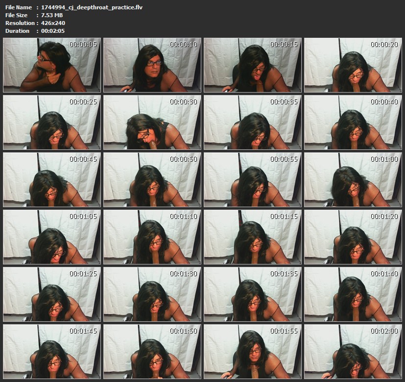
Task: Click the Duration value 00:02:05
Action: coord(53,31)
